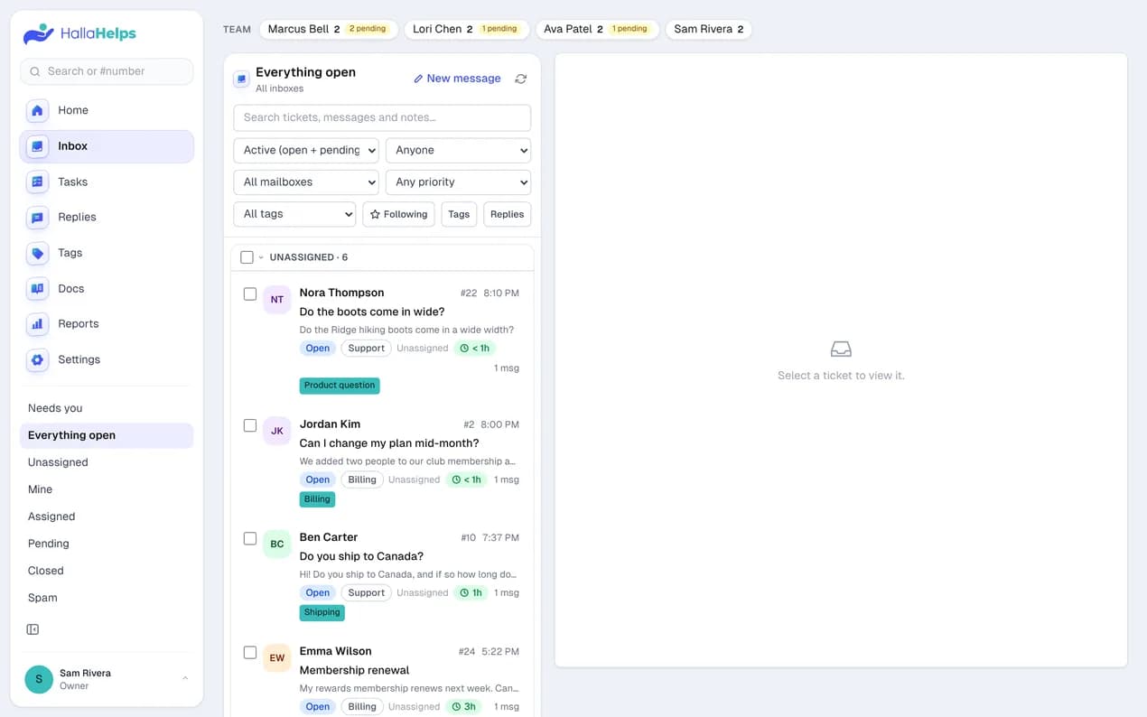Expand the All mailboxes dropdown

306,182
